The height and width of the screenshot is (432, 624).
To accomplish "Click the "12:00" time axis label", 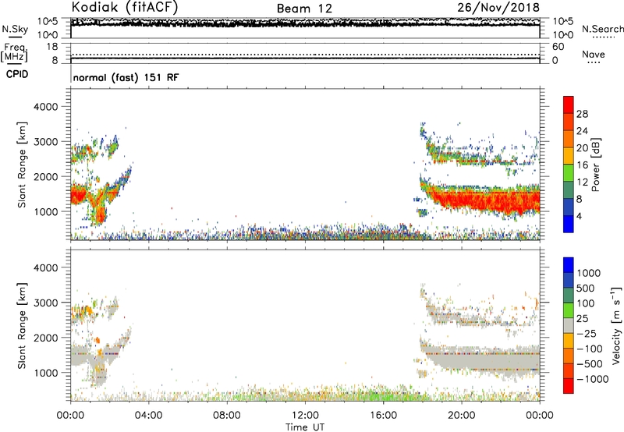I will coord(305,416).
